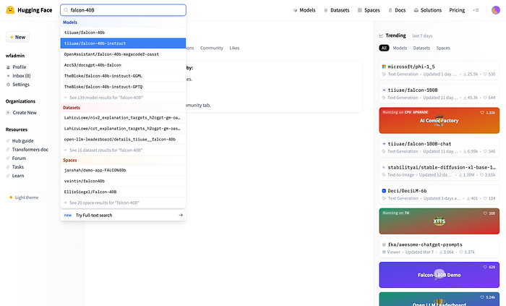506x306 pixels.
Task: Open the Transformers doc resource
Action: (x=27, y=150)
